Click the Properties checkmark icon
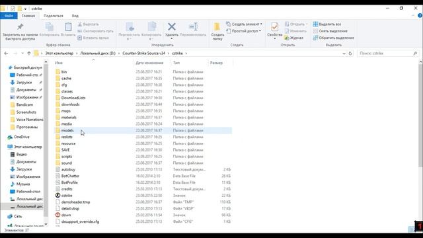423x238 pixels. tap(275, 27)
